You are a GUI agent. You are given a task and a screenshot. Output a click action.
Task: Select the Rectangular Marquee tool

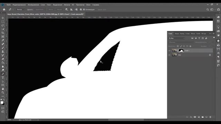click(3, 22)
